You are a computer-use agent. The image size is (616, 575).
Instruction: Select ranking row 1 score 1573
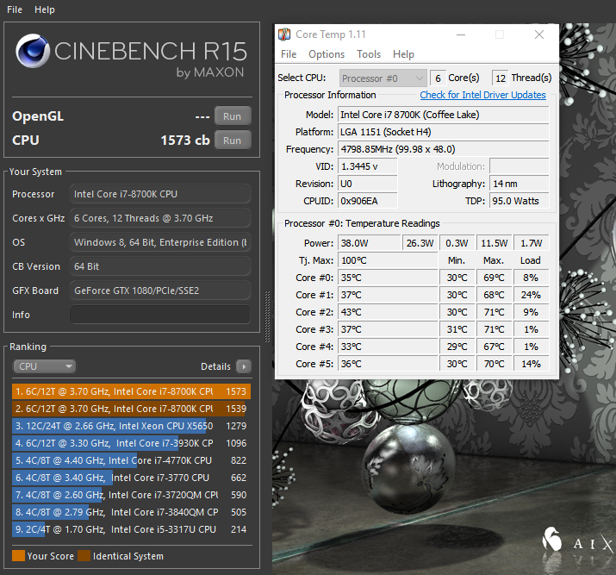click(131, 391)
